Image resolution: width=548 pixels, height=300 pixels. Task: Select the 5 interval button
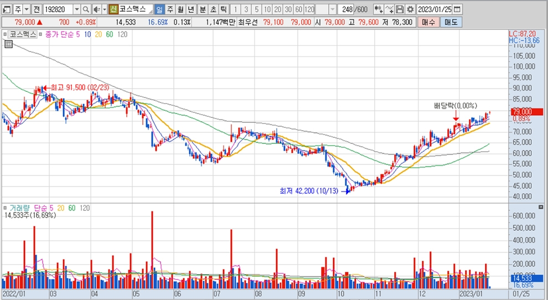pyautogui.click(x=256, y=9)
